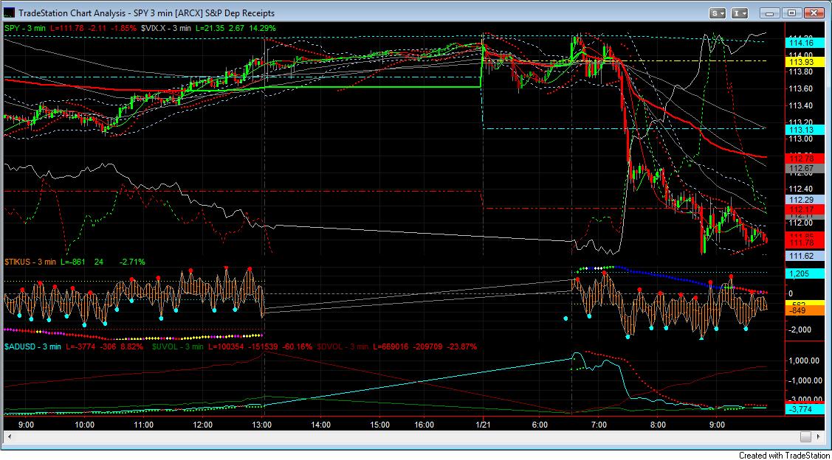Click the DVOL percent change '-23.87%'
The width and height of the screenshot is (832, 460).
(x=461, y=346)
